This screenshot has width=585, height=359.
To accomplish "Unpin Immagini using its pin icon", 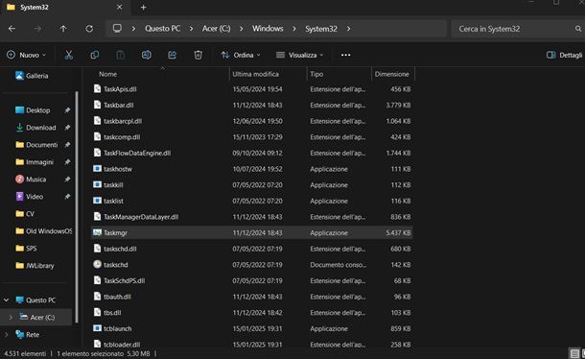I will tap(67, 162).
